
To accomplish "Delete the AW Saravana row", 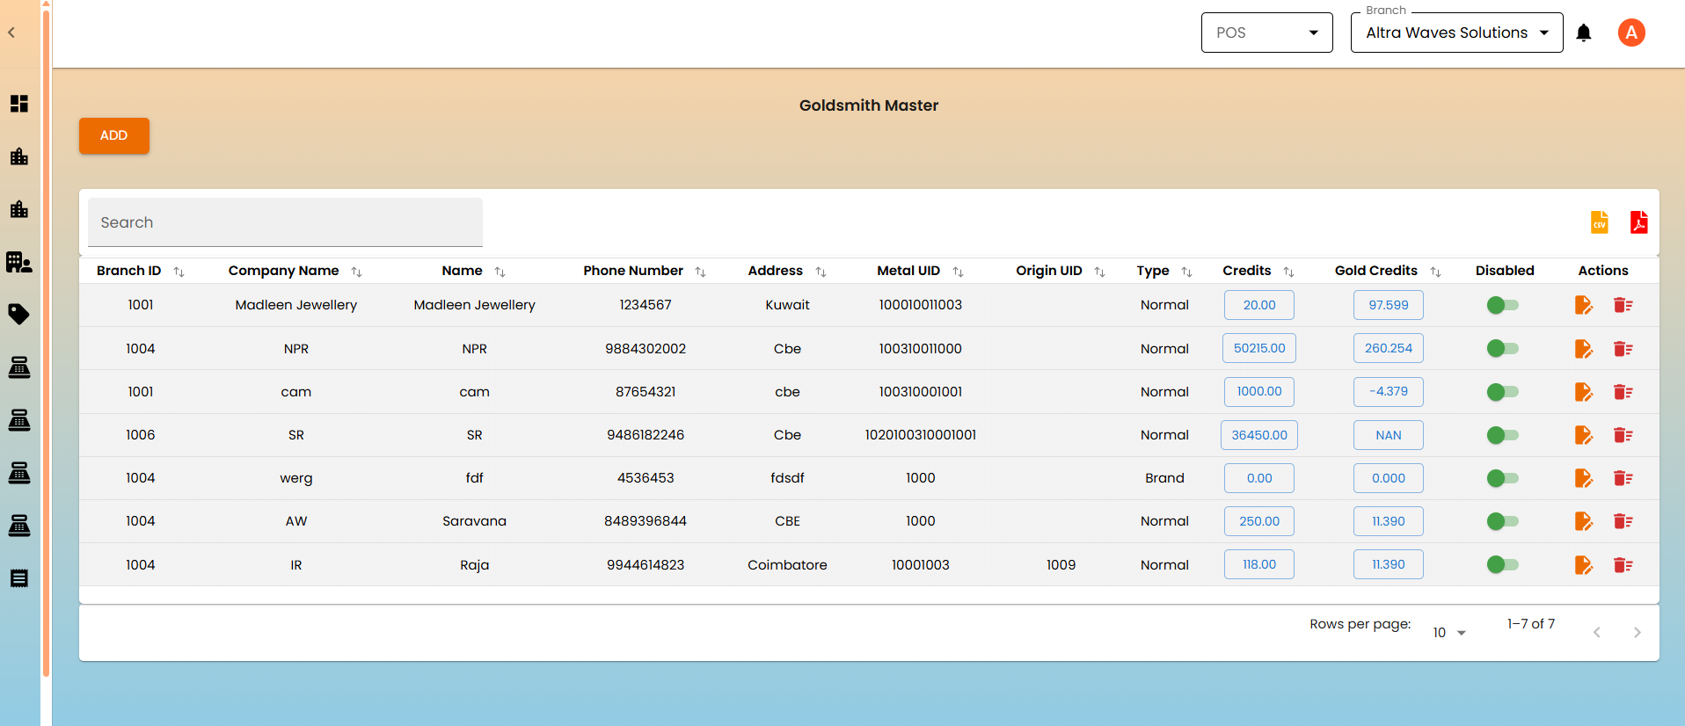I will click(x=1623, y=521).
